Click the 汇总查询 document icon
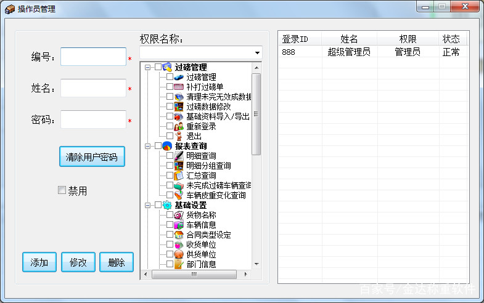This screenshot has width=484, height=303. tap(179, 176)
